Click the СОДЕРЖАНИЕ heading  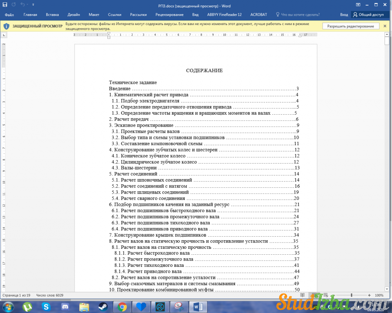pos(204,70)
